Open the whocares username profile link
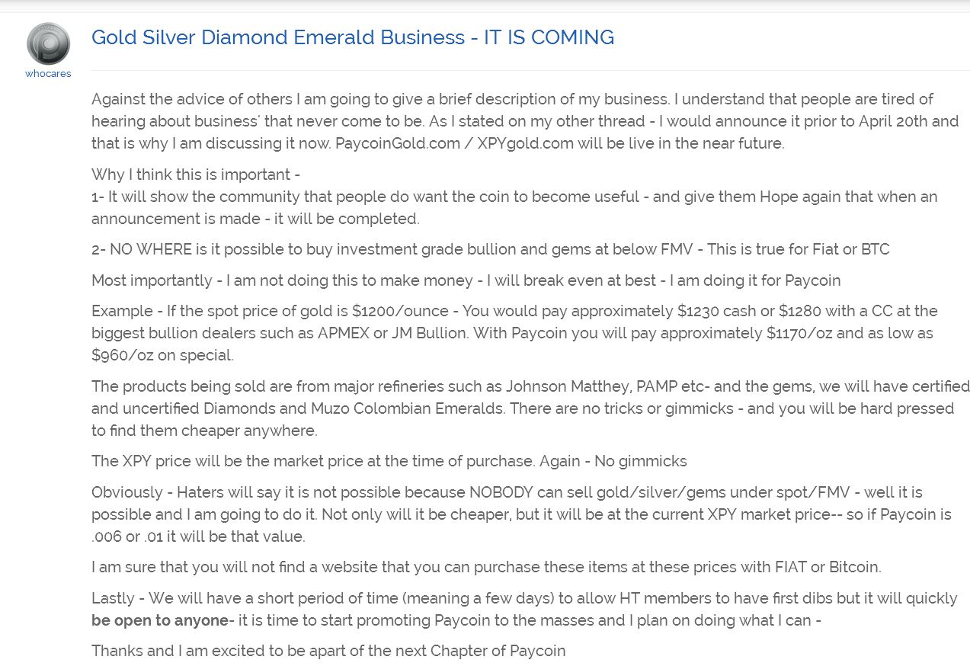 [x=48, y=74]
